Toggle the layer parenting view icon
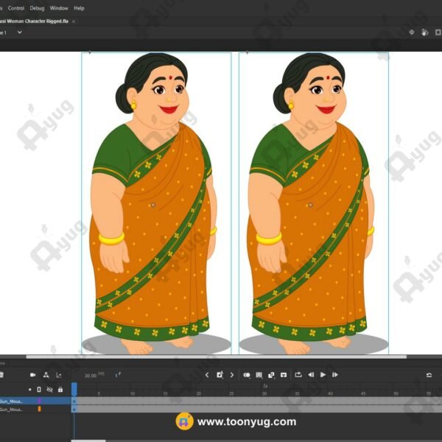Screen dimensions: 442x442 click(46, 375)
